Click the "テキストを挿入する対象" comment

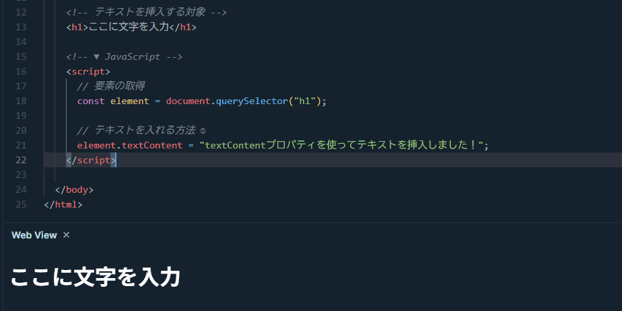[147, 12]
